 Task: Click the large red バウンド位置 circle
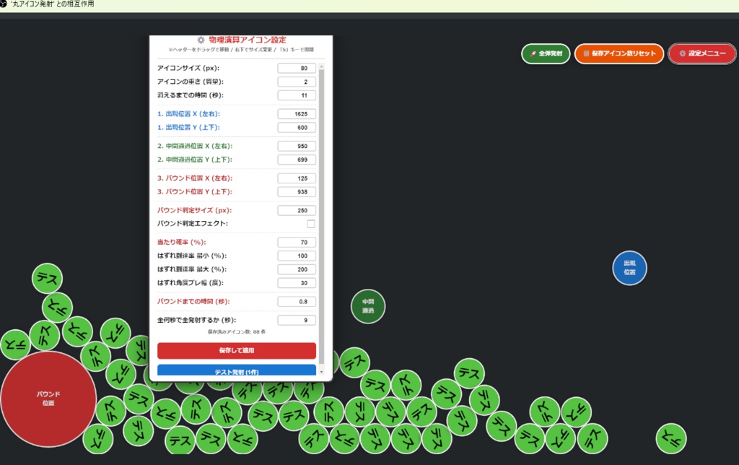pyautogui.click(x=48, y=399)
